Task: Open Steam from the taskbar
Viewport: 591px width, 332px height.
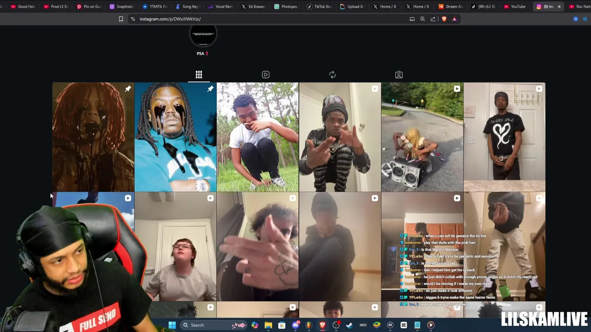Action: coord(350,325)
